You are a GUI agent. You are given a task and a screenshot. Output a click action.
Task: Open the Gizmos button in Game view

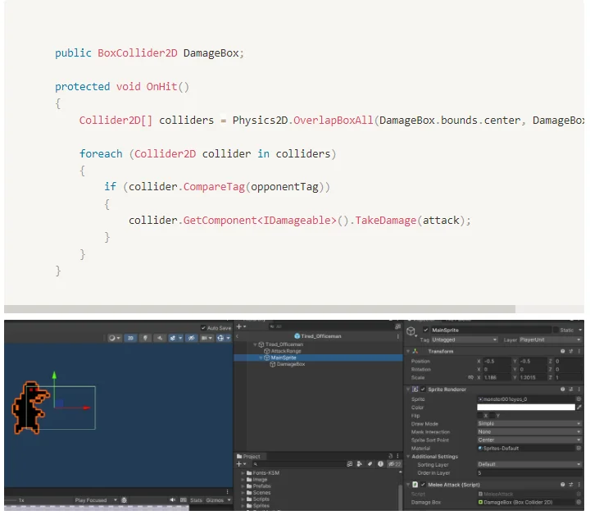pos(215,500)
